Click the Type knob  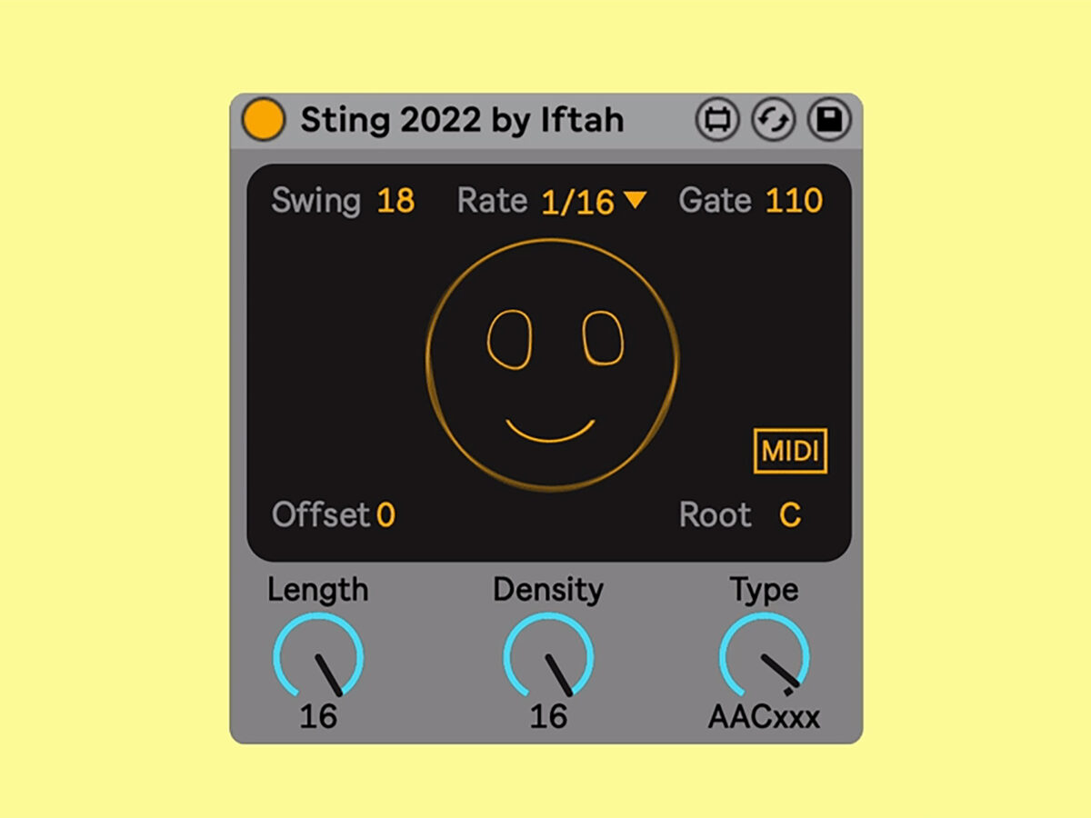764,657
